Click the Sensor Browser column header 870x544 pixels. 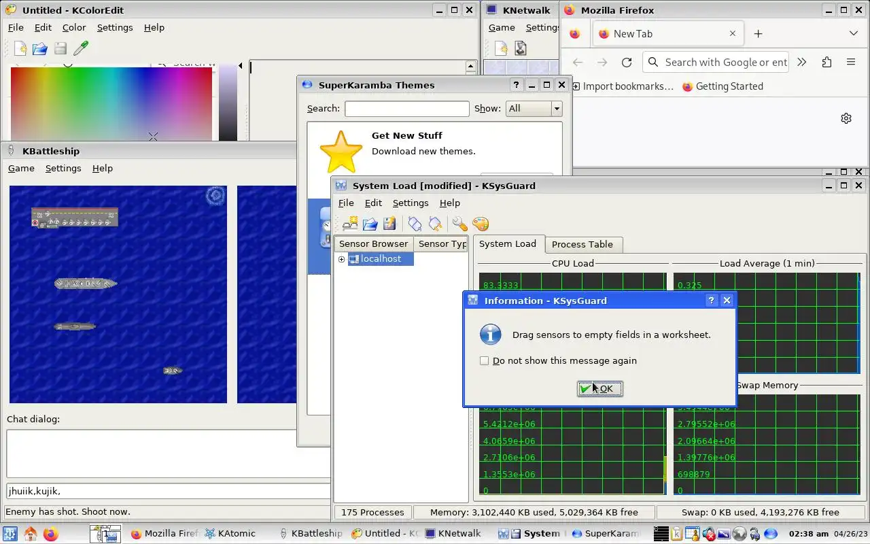click(x=373, y=243)
